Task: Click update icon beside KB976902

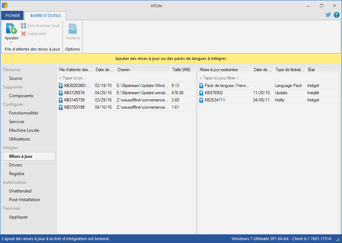Action: pos(201,93)
